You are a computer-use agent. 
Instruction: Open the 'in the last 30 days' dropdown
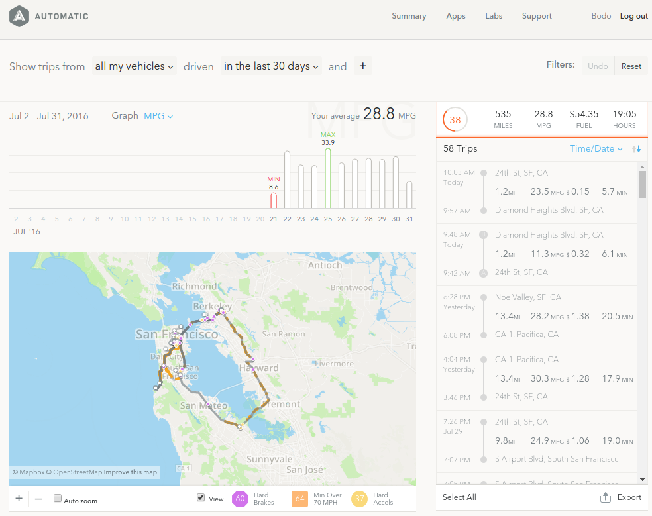coord(271,66)
